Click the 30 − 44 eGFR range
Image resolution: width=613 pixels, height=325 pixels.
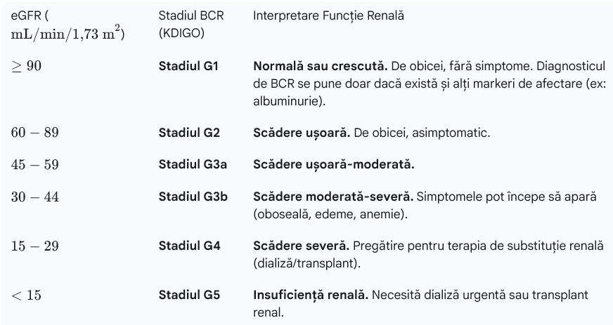click(35, 197)
